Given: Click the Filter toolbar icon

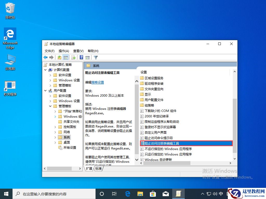Looking at the screenshot, I should click(96, 57).
